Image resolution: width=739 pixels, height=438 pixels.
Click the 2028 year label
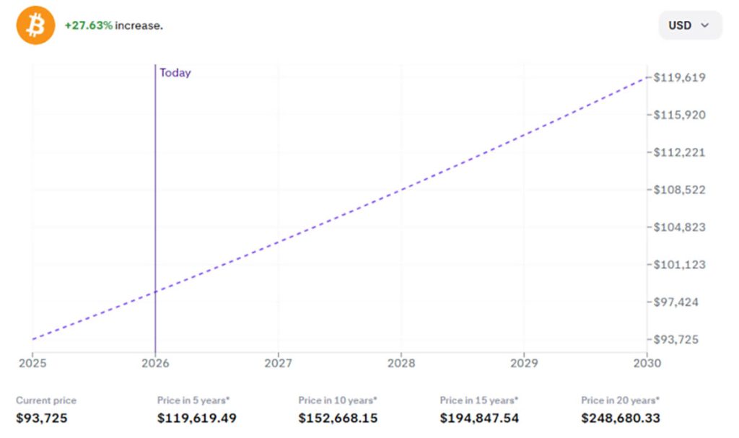pyautogui.click(x=401, y=363)
